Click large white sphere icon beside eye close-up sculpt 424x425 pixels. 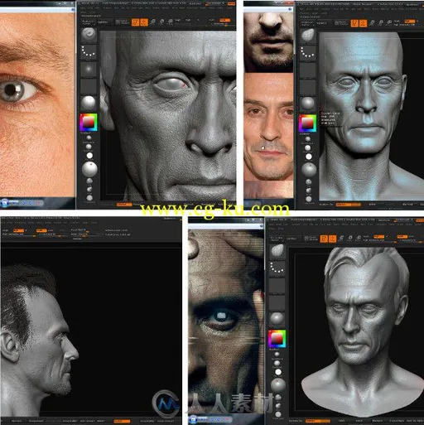(89, 169)
